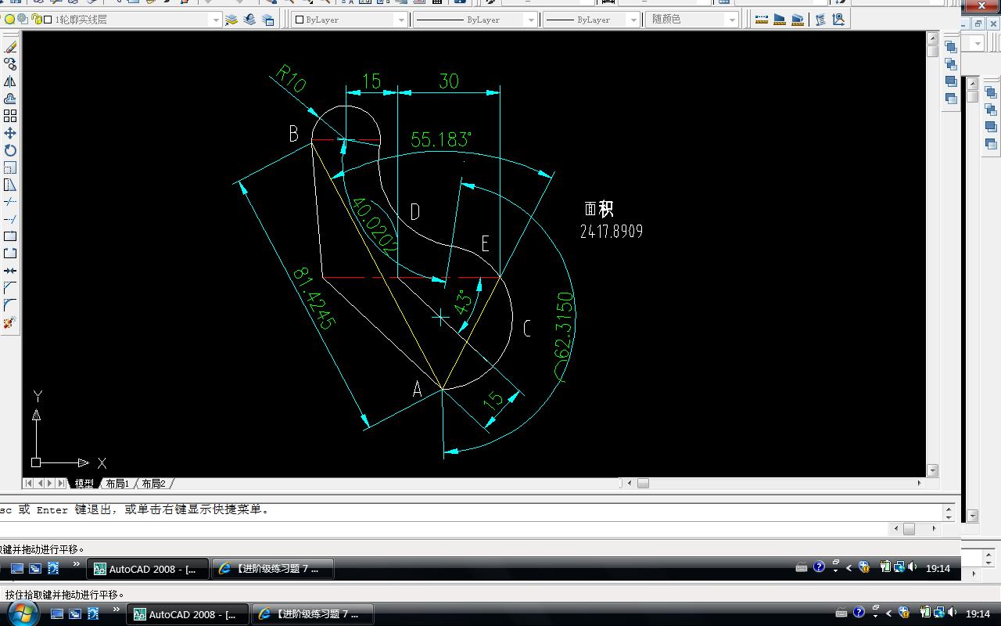This screenshot has height=626, width=1001.
Task: Select the Trim tool
Action: point(10,202)
